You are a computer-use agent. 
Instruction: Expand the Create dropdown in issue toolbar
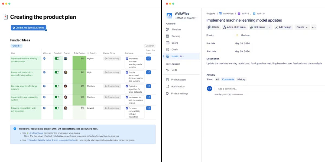302,27
